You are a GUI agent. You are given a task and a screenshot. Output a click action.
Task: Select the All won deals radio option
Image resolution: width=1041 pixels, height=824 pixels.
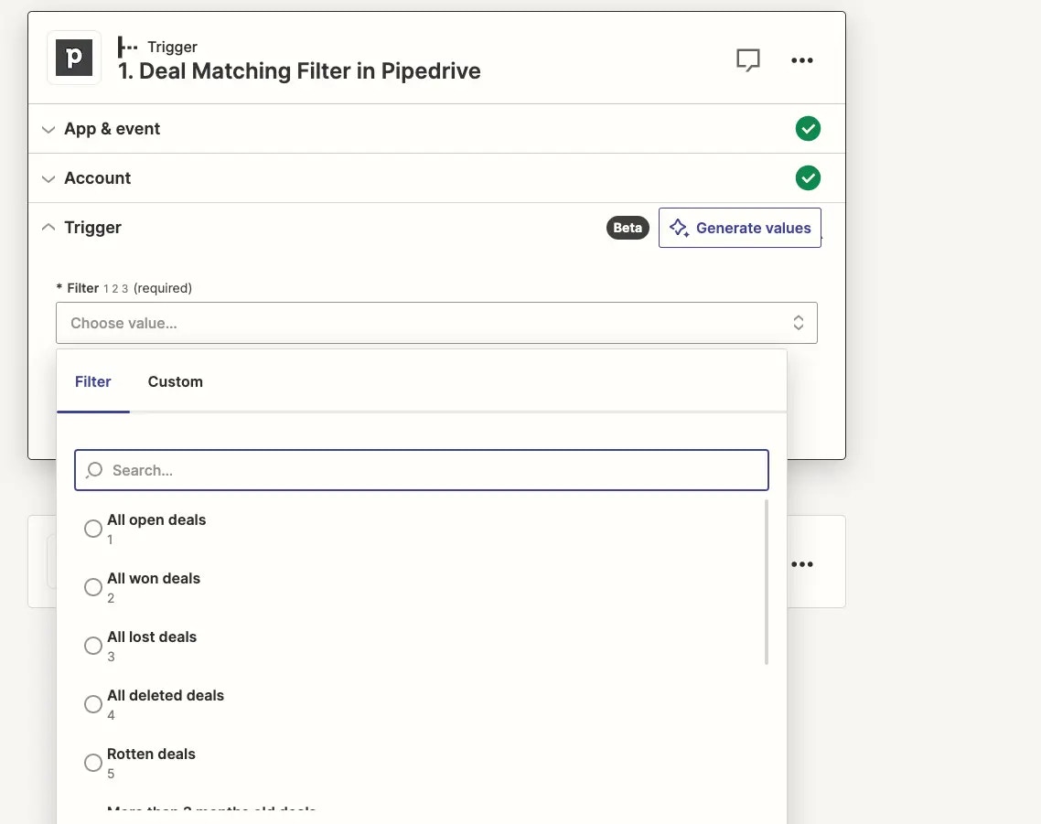pos(93,587)
